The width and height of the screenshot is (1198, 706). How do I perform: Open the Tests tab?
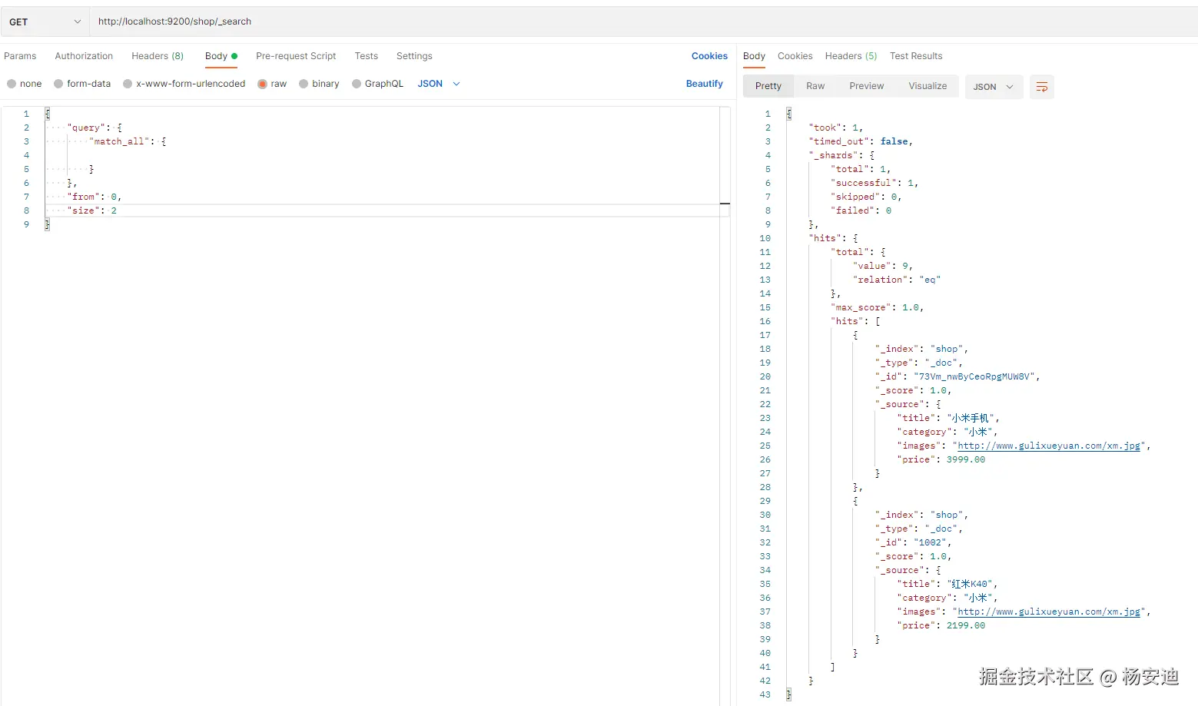pos(367,56)
